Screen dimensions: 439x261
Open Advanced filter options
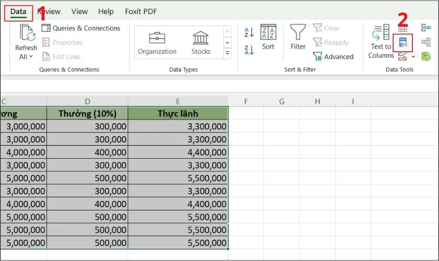tap(333, 56)
